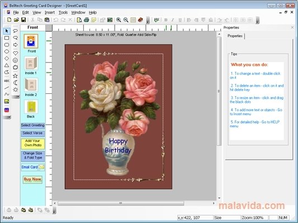The image size is (298, 223).
Task: Click the Open folder toolbar icon
Action: (16, 20)
